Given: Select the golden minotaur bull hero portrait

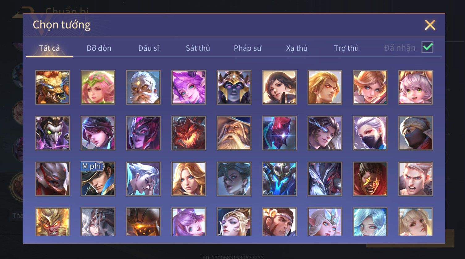Looking at the screenshot, I should 52,87.
